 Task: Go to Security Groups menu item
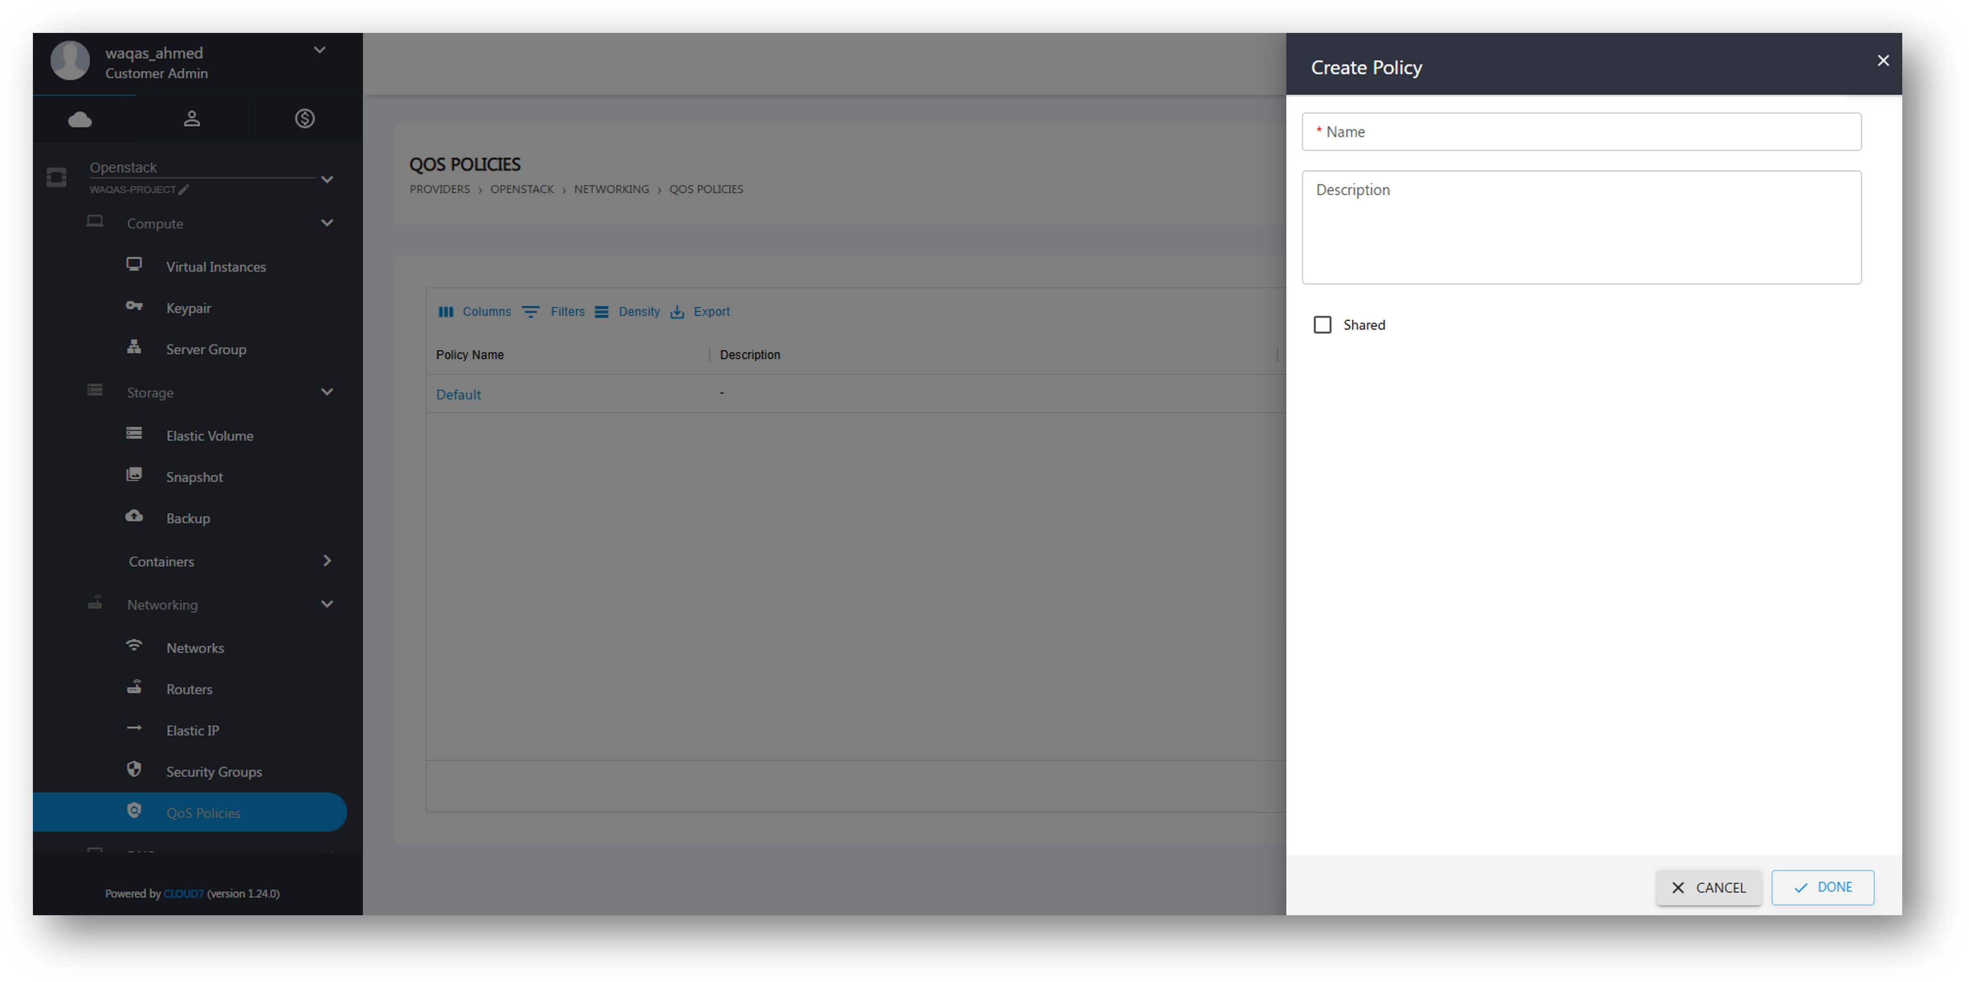click(x=213, y=772)
